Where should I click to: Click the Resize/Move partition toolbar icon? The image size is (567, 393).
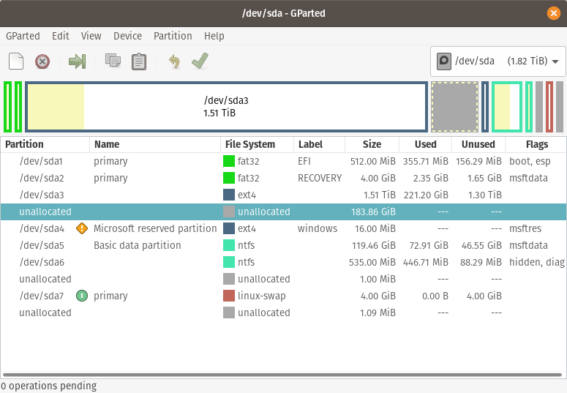(78, 61)
